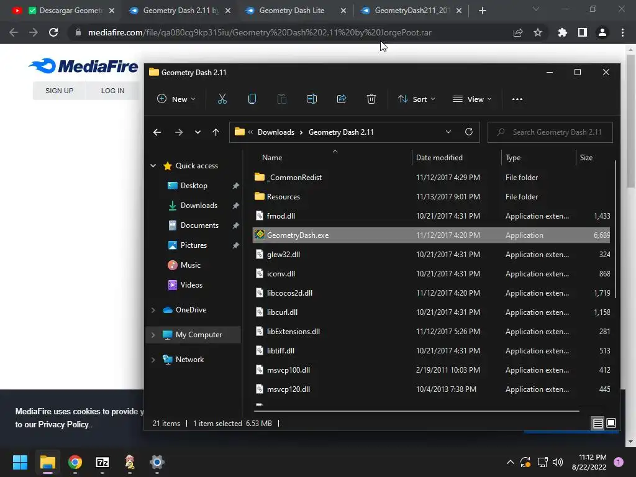This screenshot has height=477, width=636.
Task: Open the View options dropdown
Action: [x=472, y=99]
